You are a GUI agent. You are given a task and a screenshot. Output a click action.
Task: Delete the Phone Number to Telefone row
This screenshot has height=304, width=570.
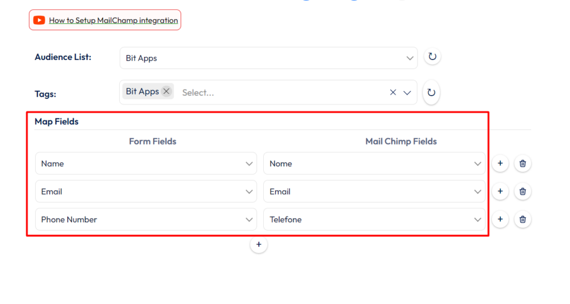[523, 220]
